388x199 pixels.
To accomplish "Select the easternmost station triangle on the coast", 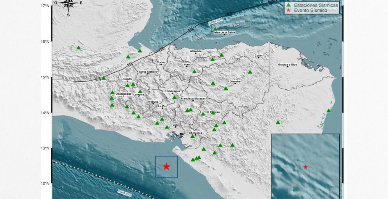I will [328, 110].
